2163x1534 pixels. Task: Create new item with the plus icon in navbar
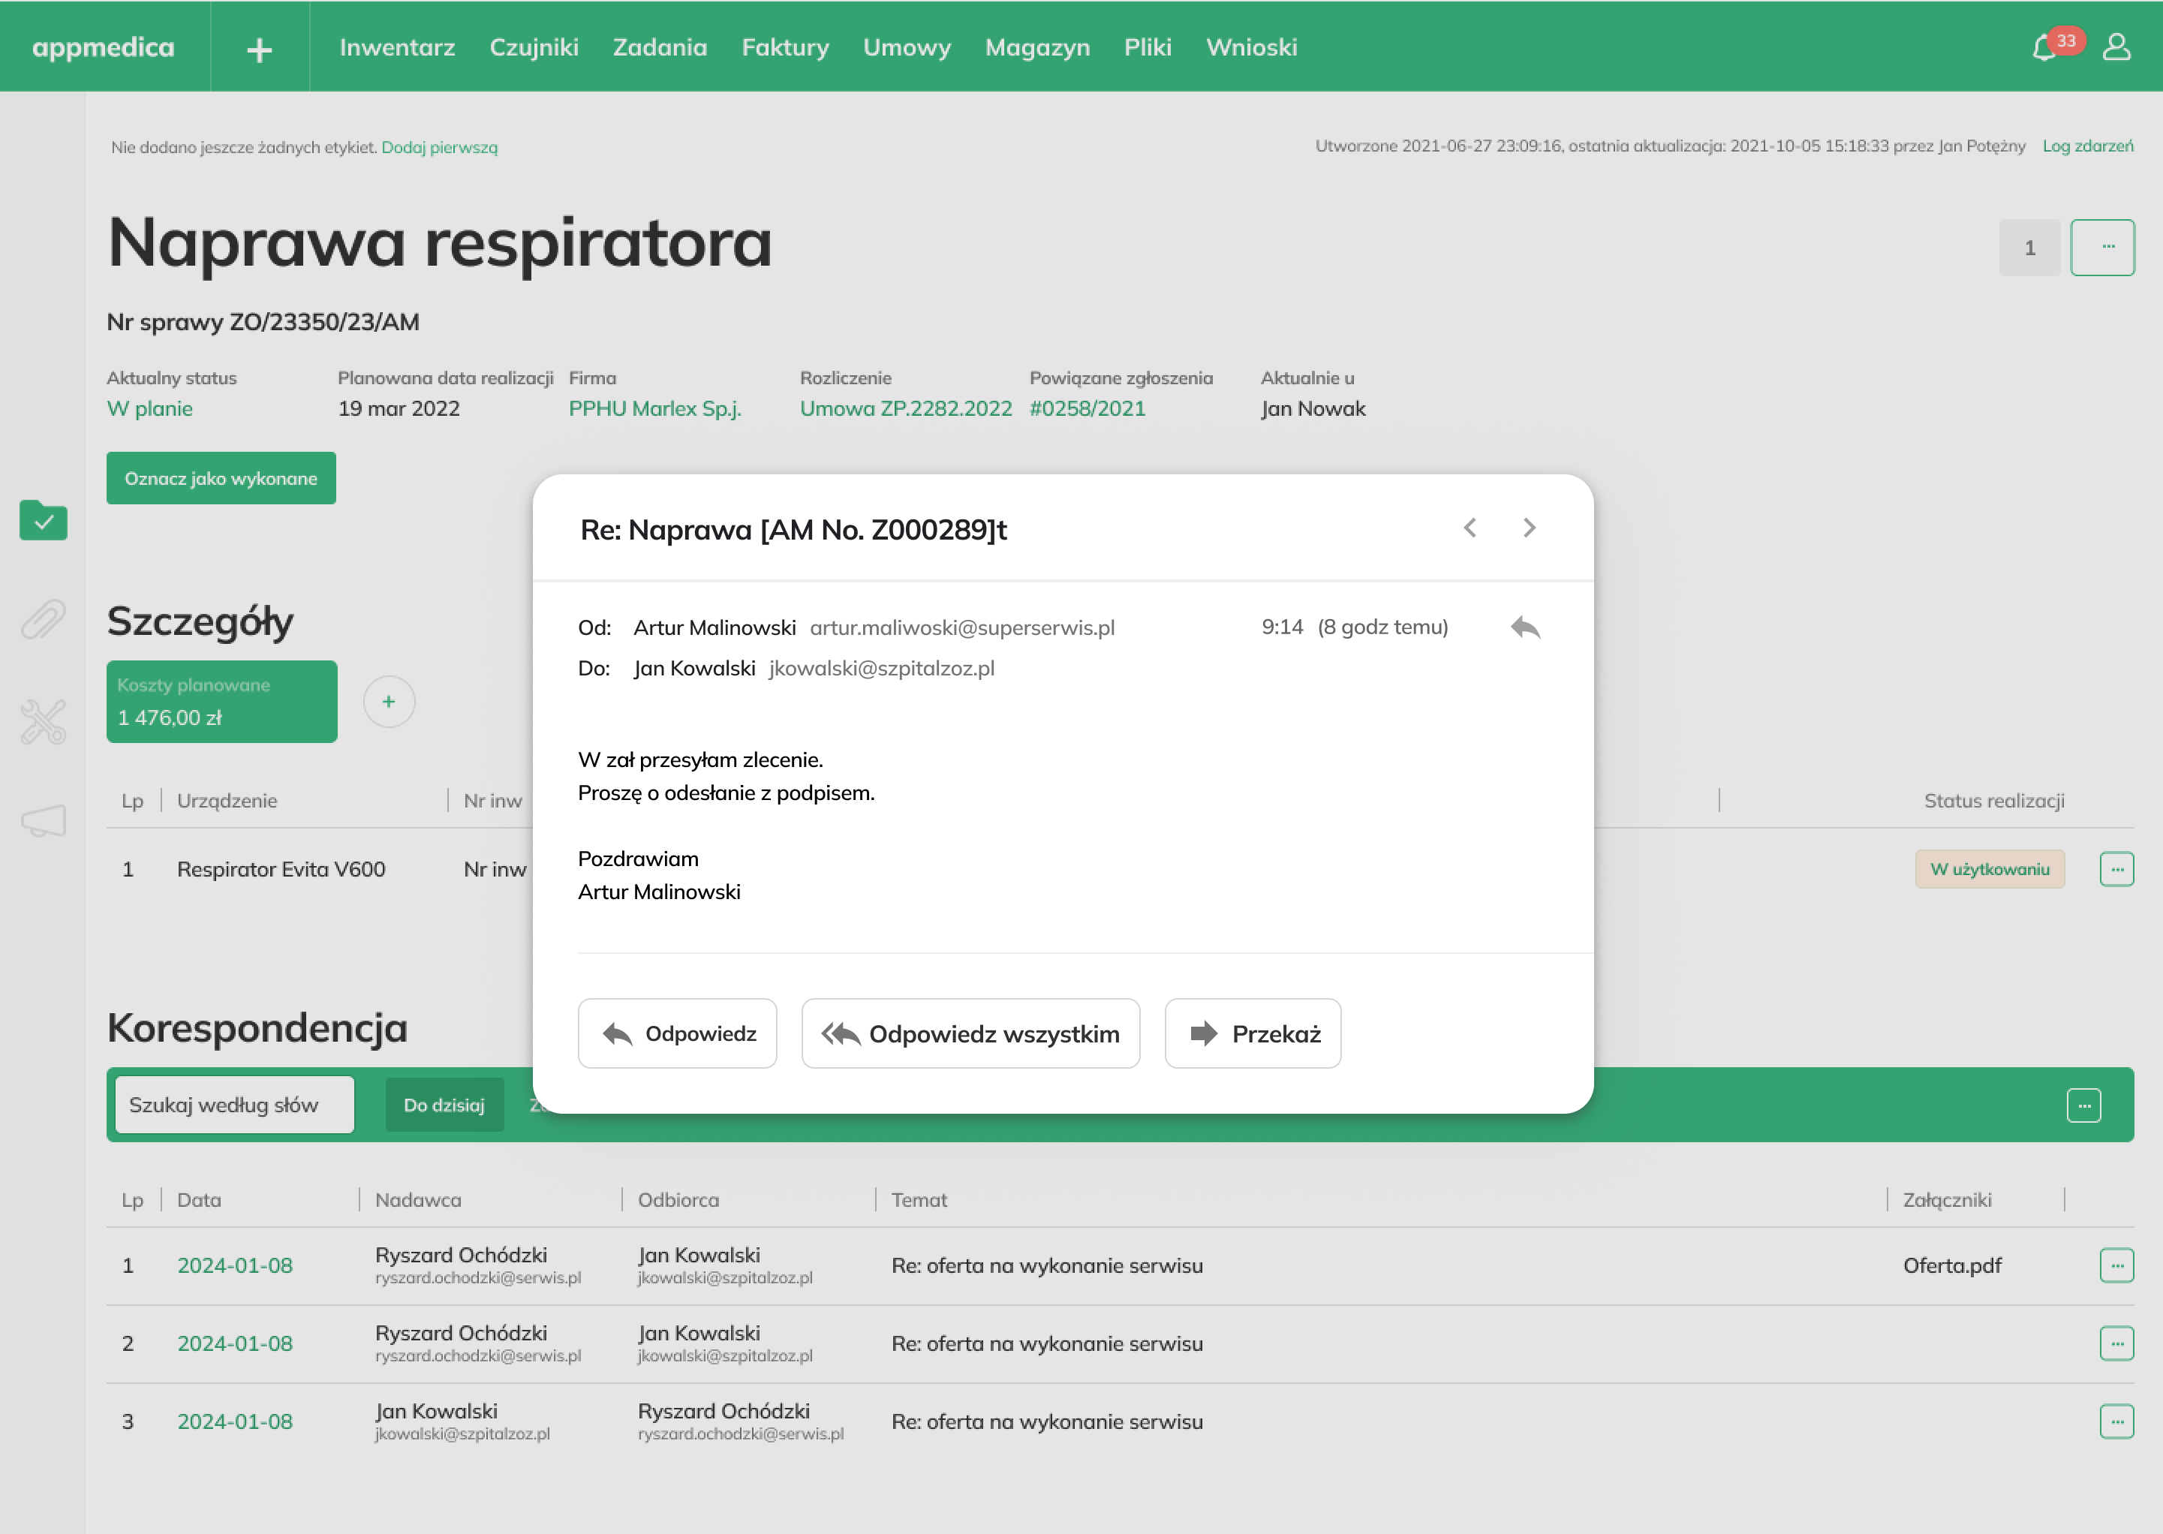click(x=258, y=47)
